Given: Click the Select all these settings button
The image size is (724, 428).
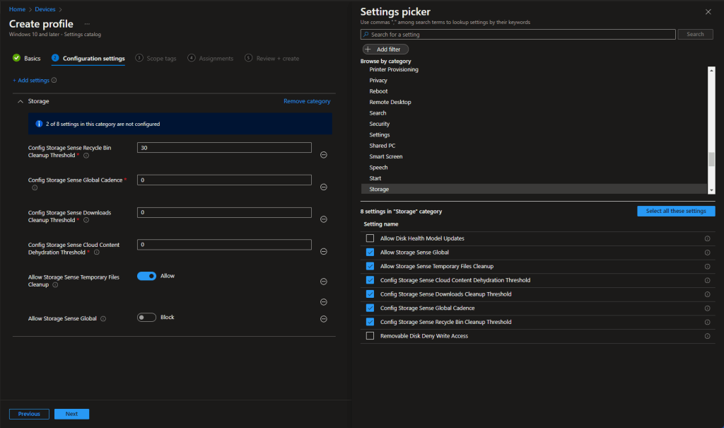Looking at the screenshot, I should coord(675,212).
